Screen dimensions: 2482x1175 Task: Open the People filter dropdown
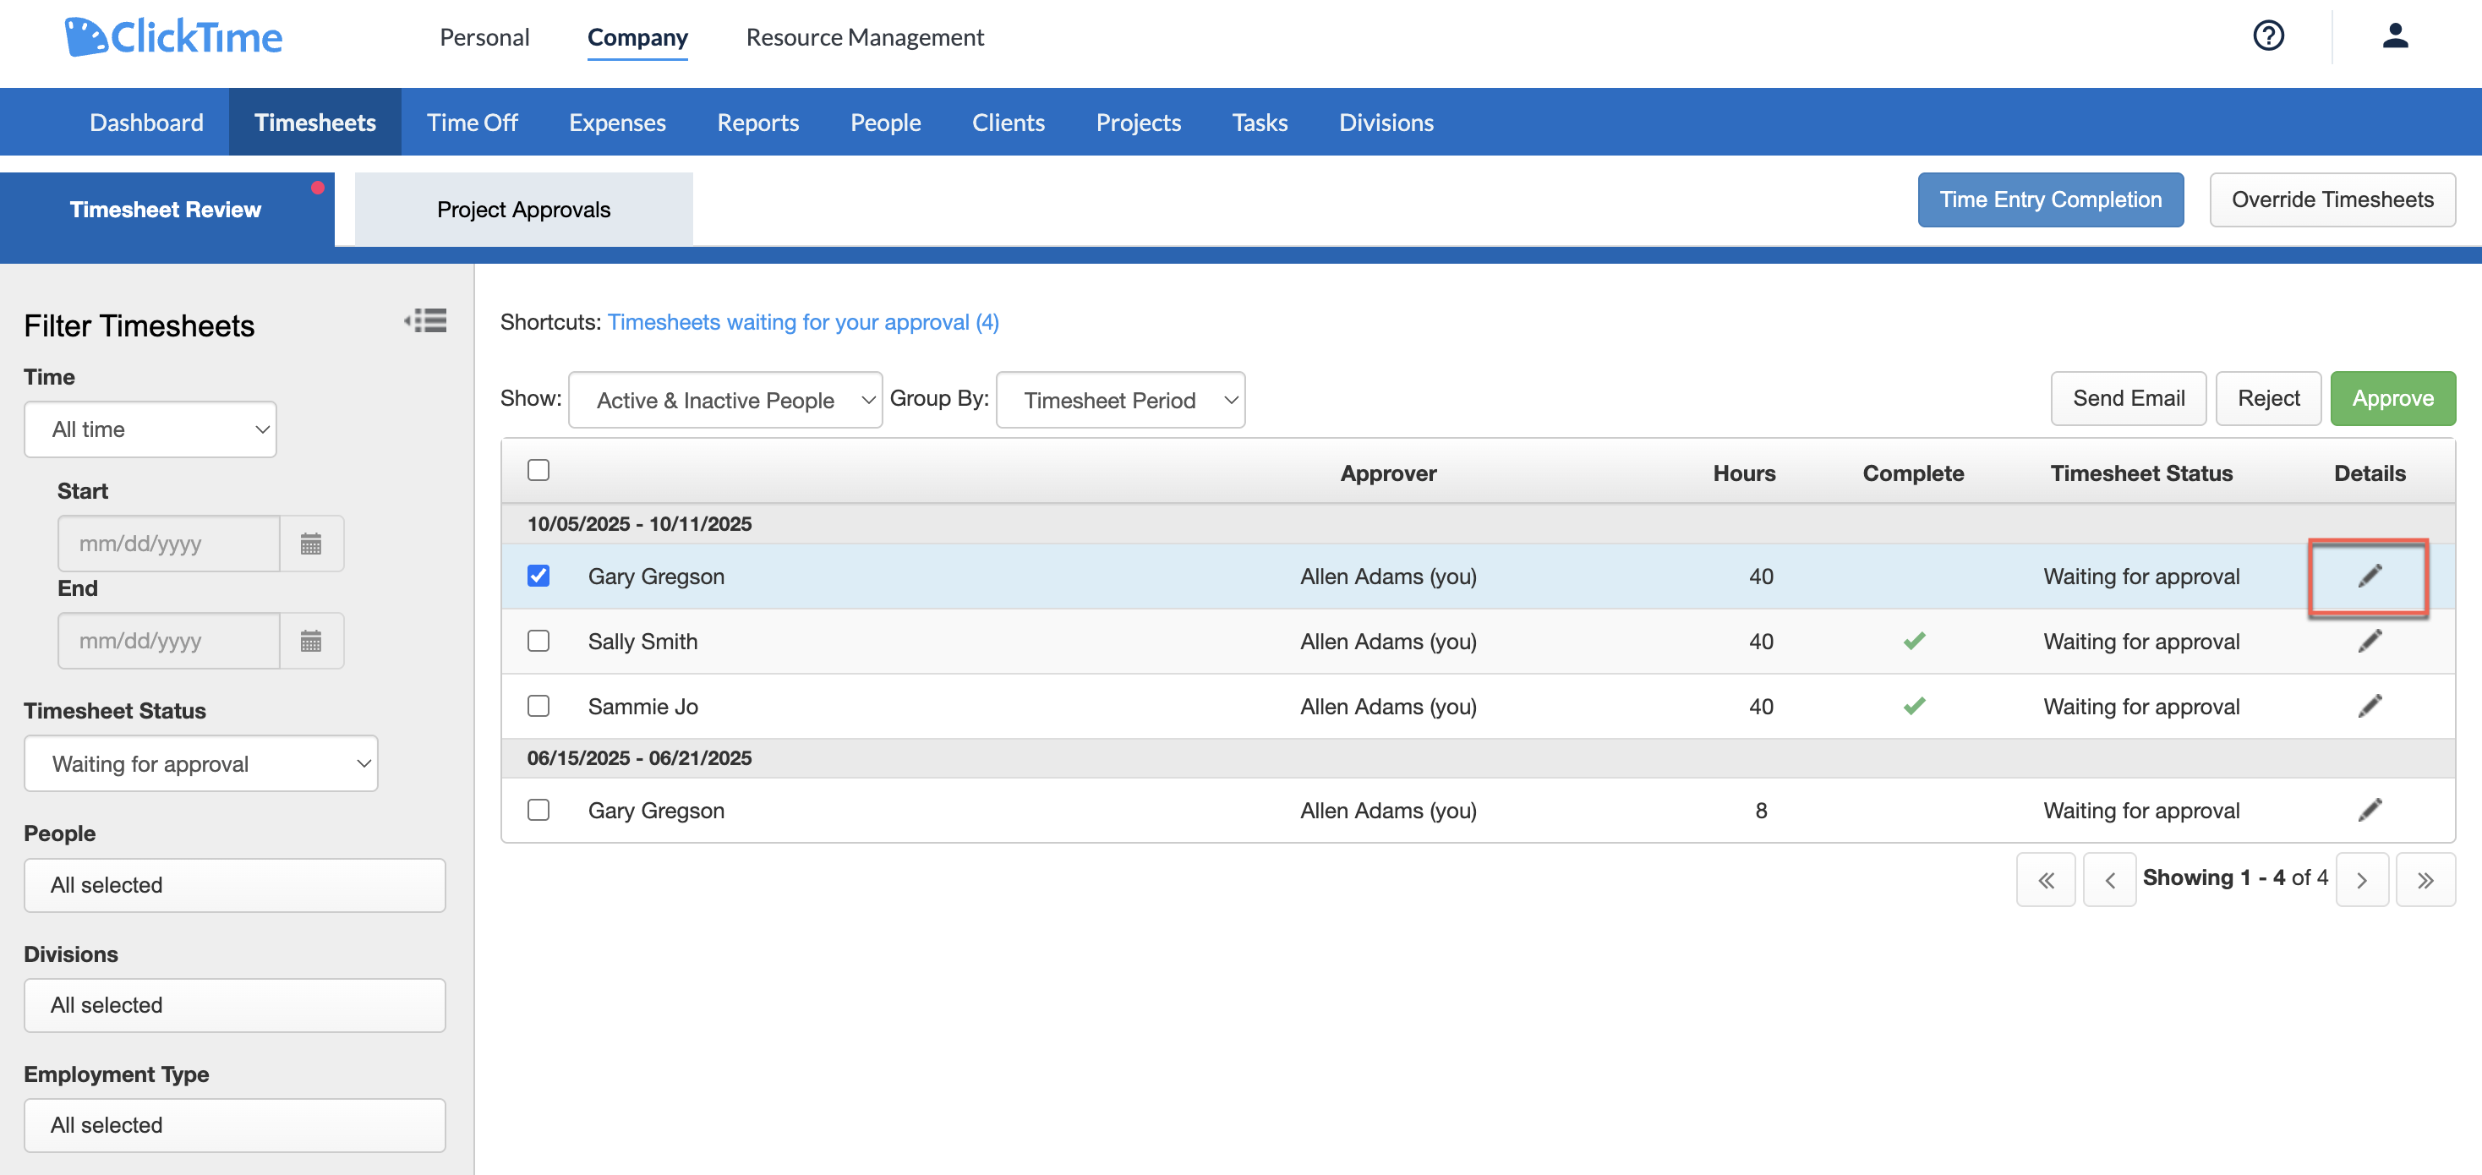pos(234,885)
